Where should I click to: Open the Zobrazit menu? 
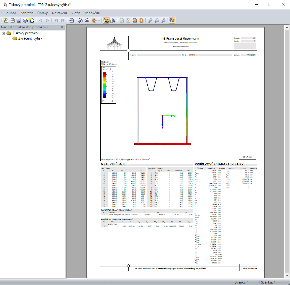(27, 13)
